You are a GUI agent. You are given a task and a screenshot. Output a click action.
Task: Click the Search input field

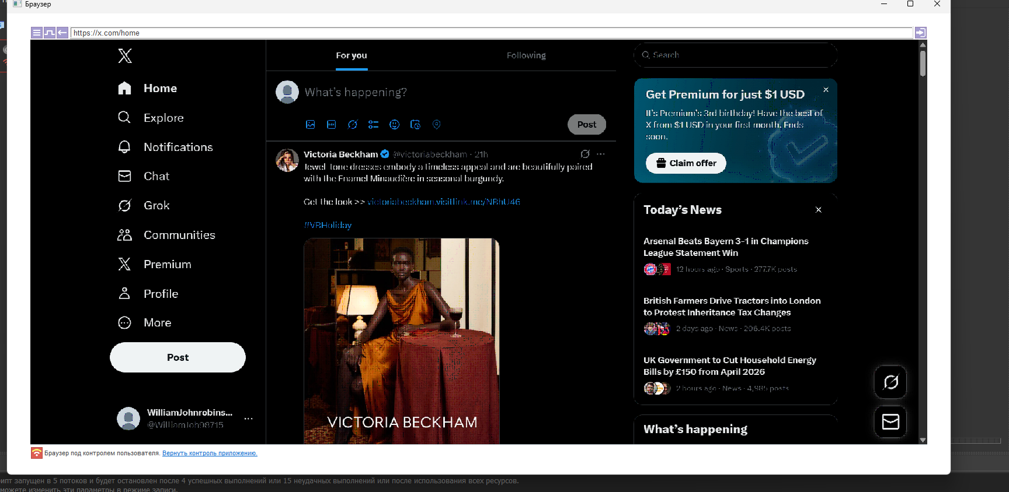(736, 55)
